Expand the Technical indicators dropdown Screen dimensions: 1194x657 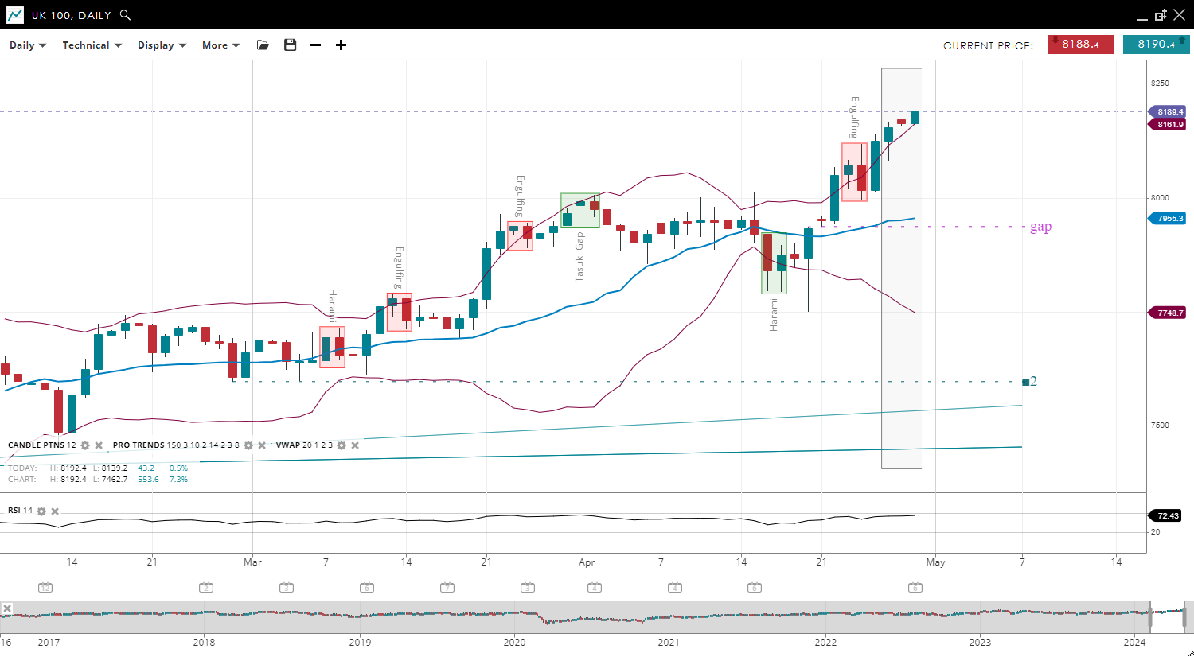92,45
